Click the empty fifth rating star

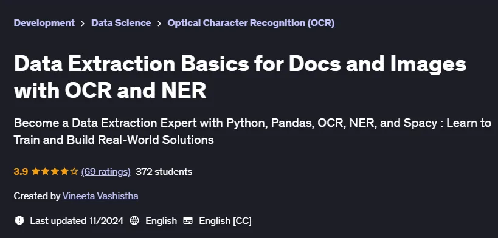(x=74, y=172)
